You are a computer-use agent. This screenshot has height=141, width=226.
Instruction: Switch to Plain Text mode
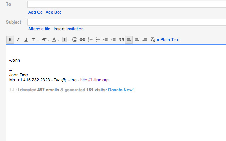pos(168,40)
